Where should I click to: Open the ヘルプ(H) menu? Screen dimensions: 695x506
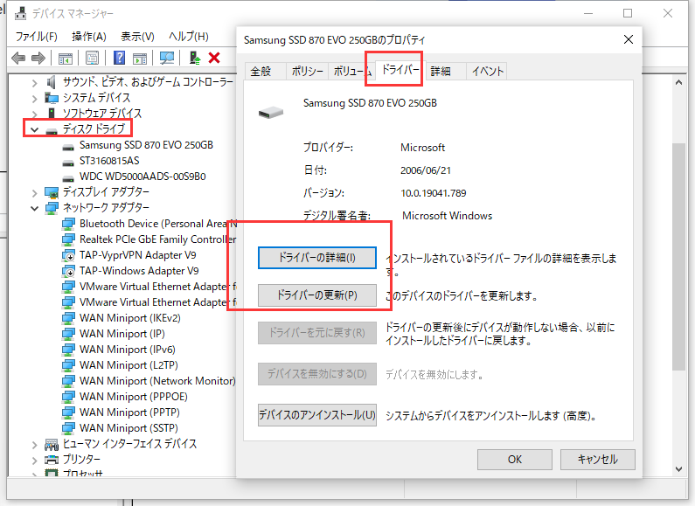click(189, 37)
